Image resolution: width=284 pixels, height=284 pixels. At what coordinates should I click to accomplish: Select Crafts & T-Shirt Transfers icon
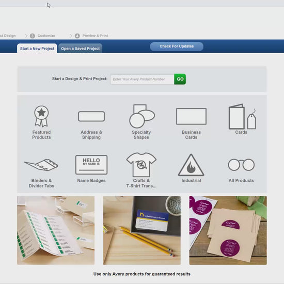[x=141, y=165]
